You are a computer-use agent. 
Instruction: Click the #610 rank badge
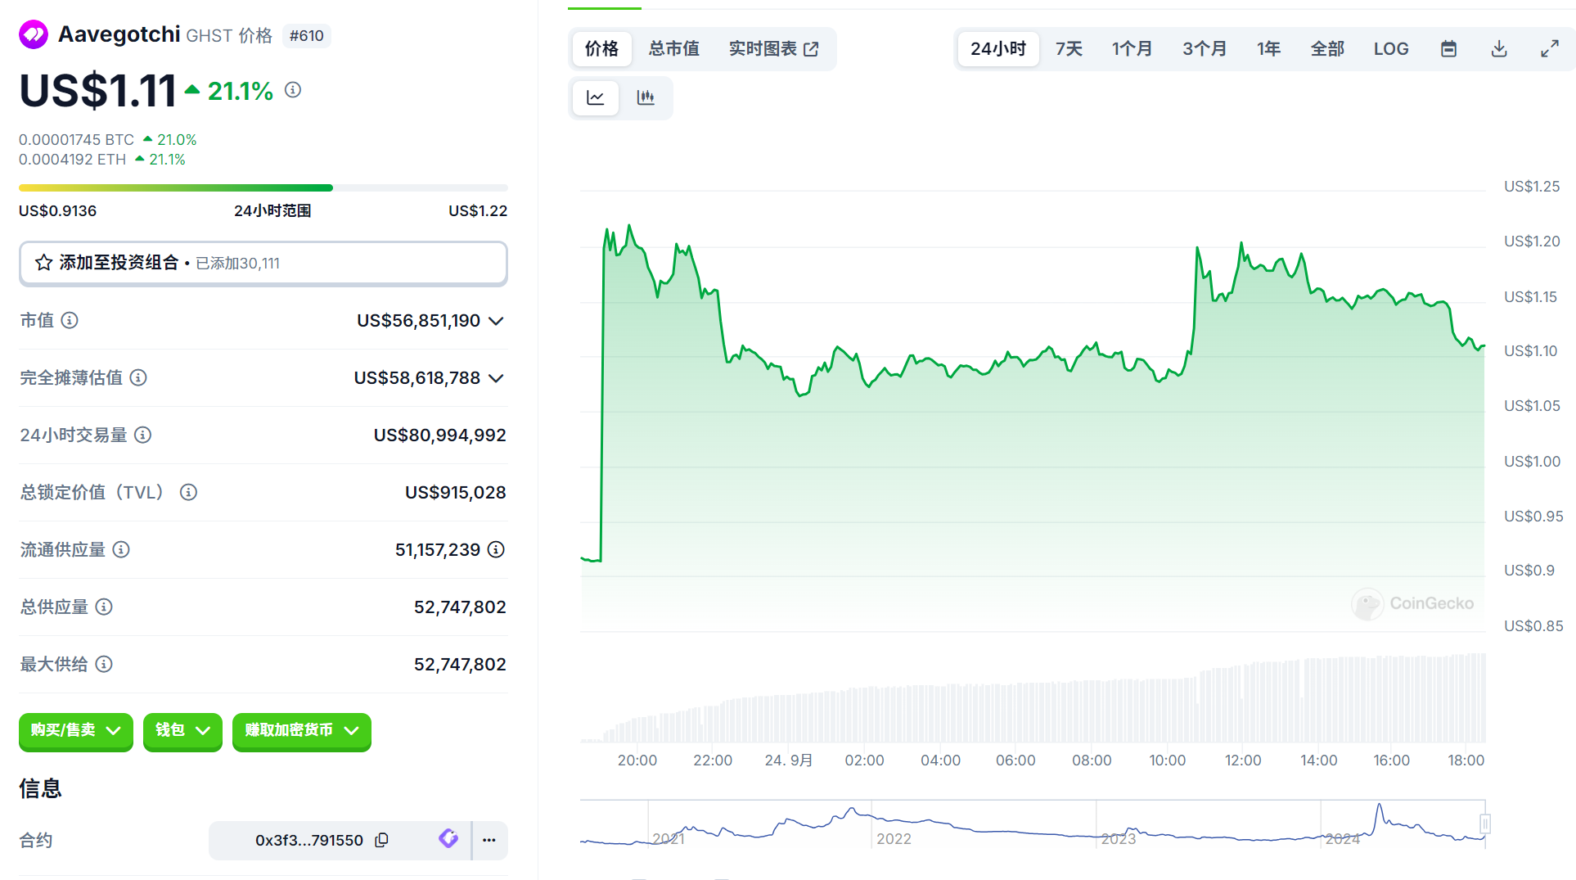coord(307,36)
